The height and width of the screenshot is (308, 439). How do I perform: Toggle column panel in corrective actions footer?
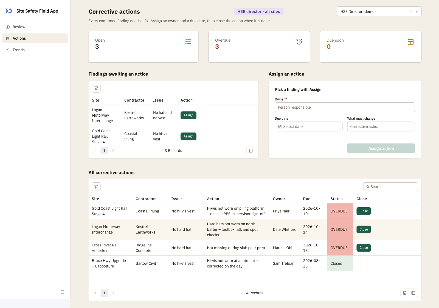tap(413, 293)
